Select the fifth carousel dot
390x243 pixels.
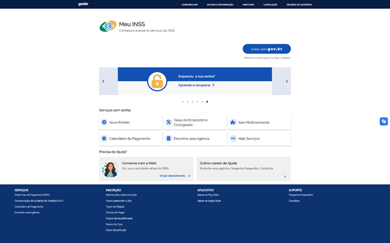coord(202,102)
